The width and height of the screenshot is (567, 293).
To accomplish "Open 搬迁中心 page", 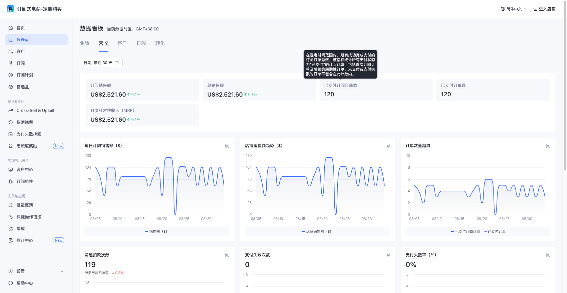I will pyautogui.click(x=36, y=240).
